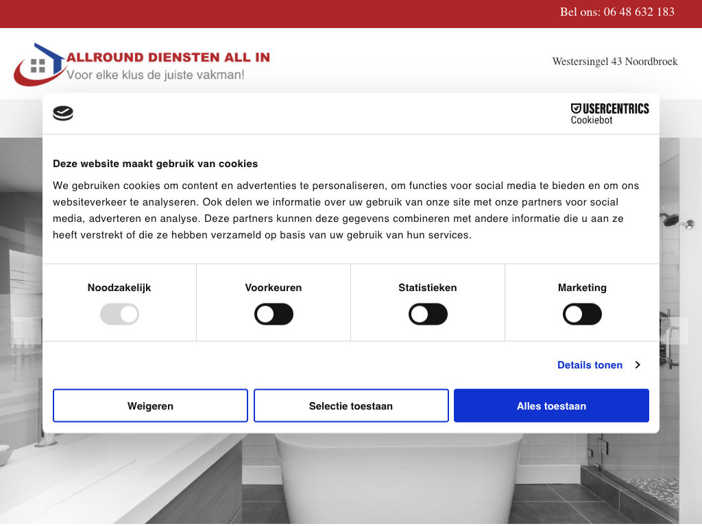Enable the Voorkeuren cookies switch
The image size is (702, 526).
tap(274, 315)
